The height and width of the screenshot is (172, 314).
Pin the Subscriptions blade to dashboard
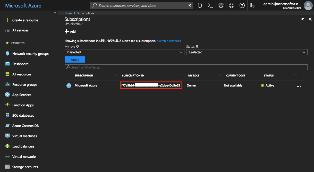302,19
